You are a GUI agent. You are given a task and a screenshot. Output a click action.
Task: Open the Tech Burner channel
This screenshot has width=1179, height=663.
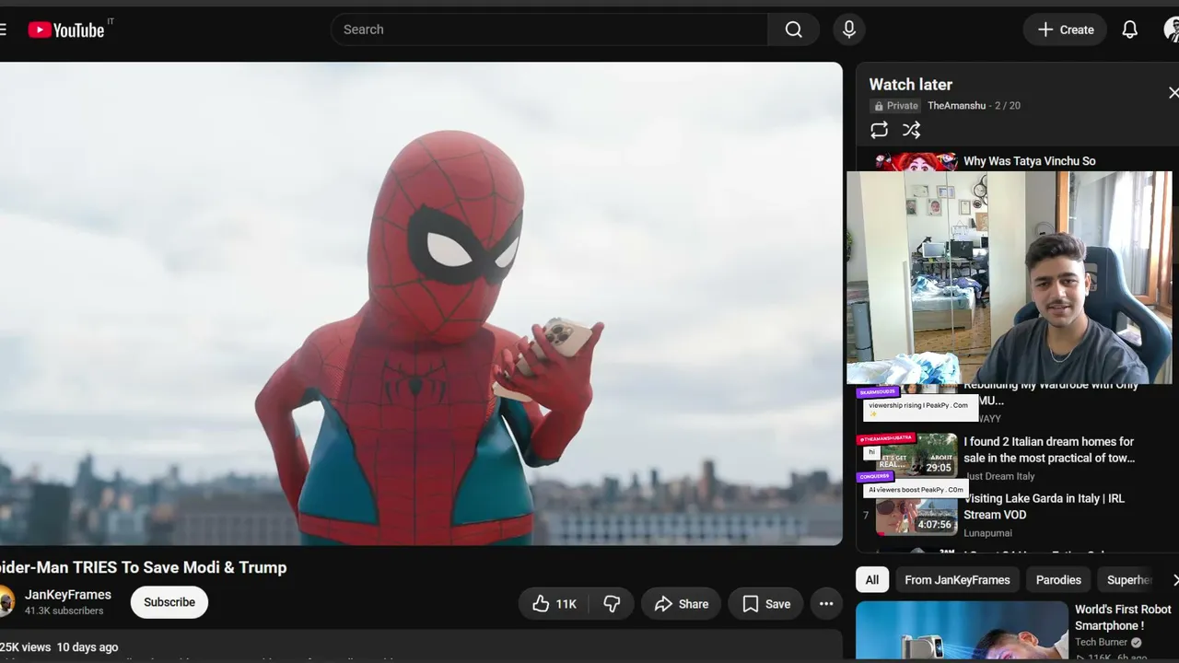coord(1102,643)
